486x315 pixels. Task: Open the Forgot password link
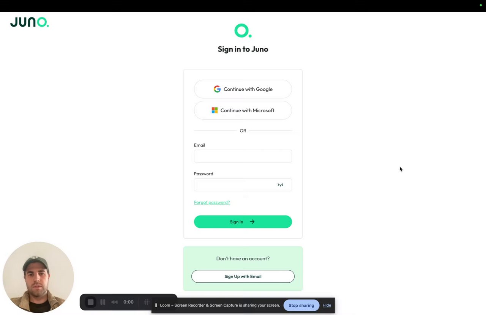[x=212, y=202]
